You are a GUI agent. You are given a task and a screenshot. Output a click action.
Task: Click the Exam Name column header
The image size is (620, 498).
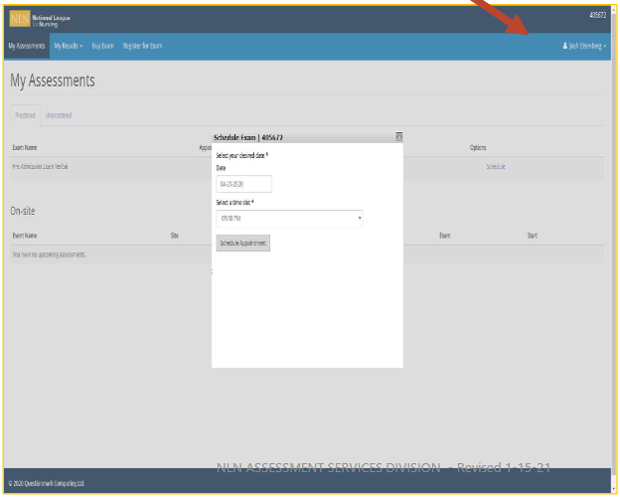click(x=25, y=147)
